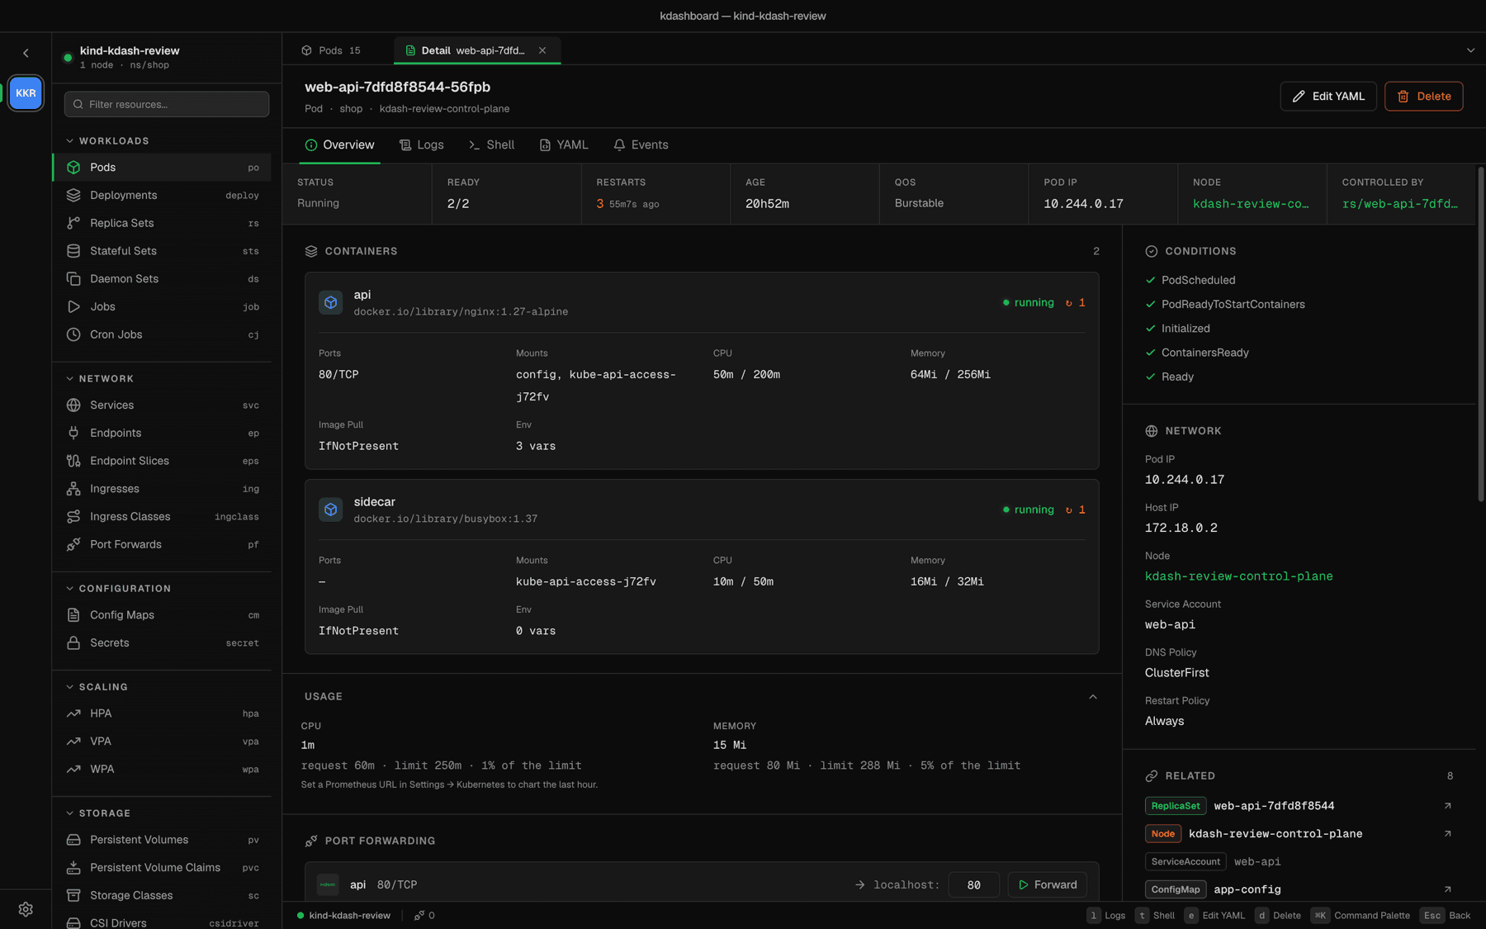
Task: Open related ReplicaSet web-api-7dfd8f8544 arrow
Action: pyautogui.click(x=1447, y=806)
